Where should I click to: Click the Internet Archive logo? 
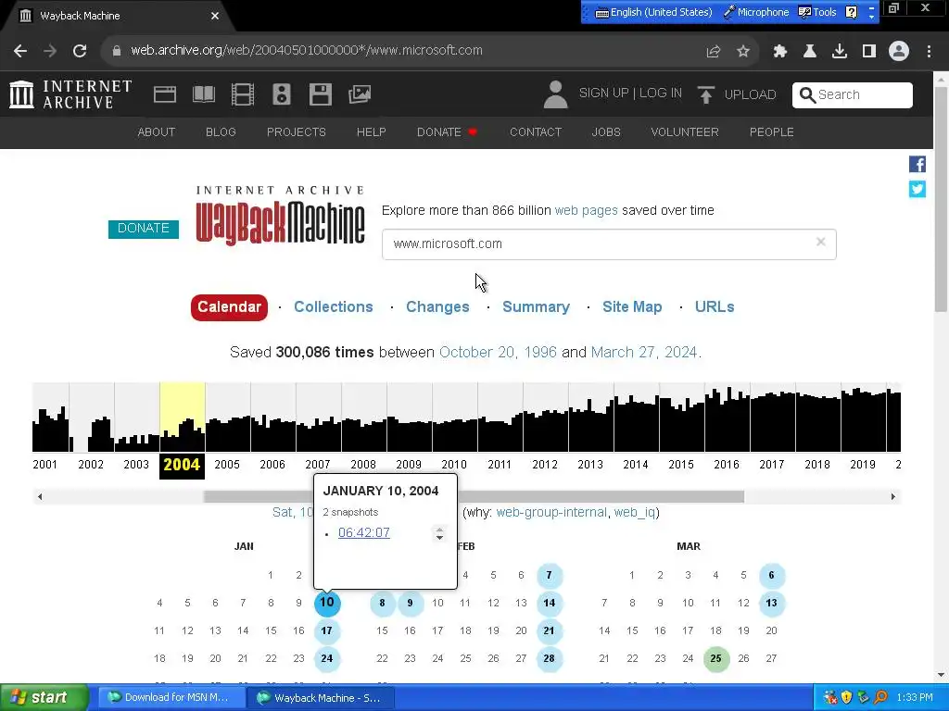[70, 94]
